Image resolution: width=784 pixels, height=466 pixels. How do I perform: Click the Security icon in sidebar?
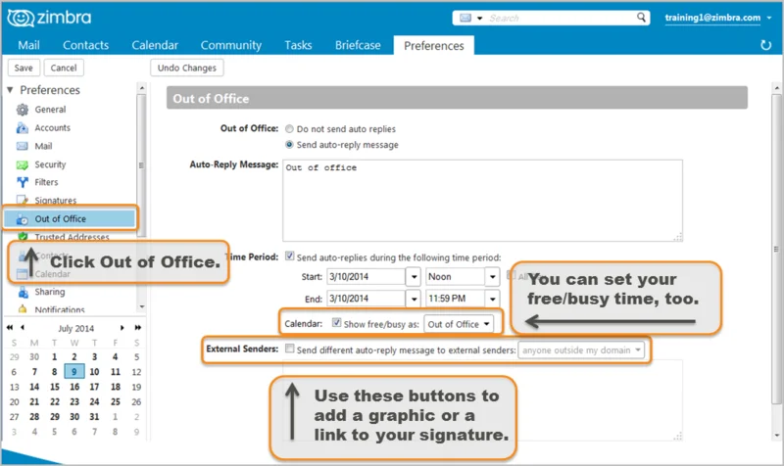coord(22,164)
